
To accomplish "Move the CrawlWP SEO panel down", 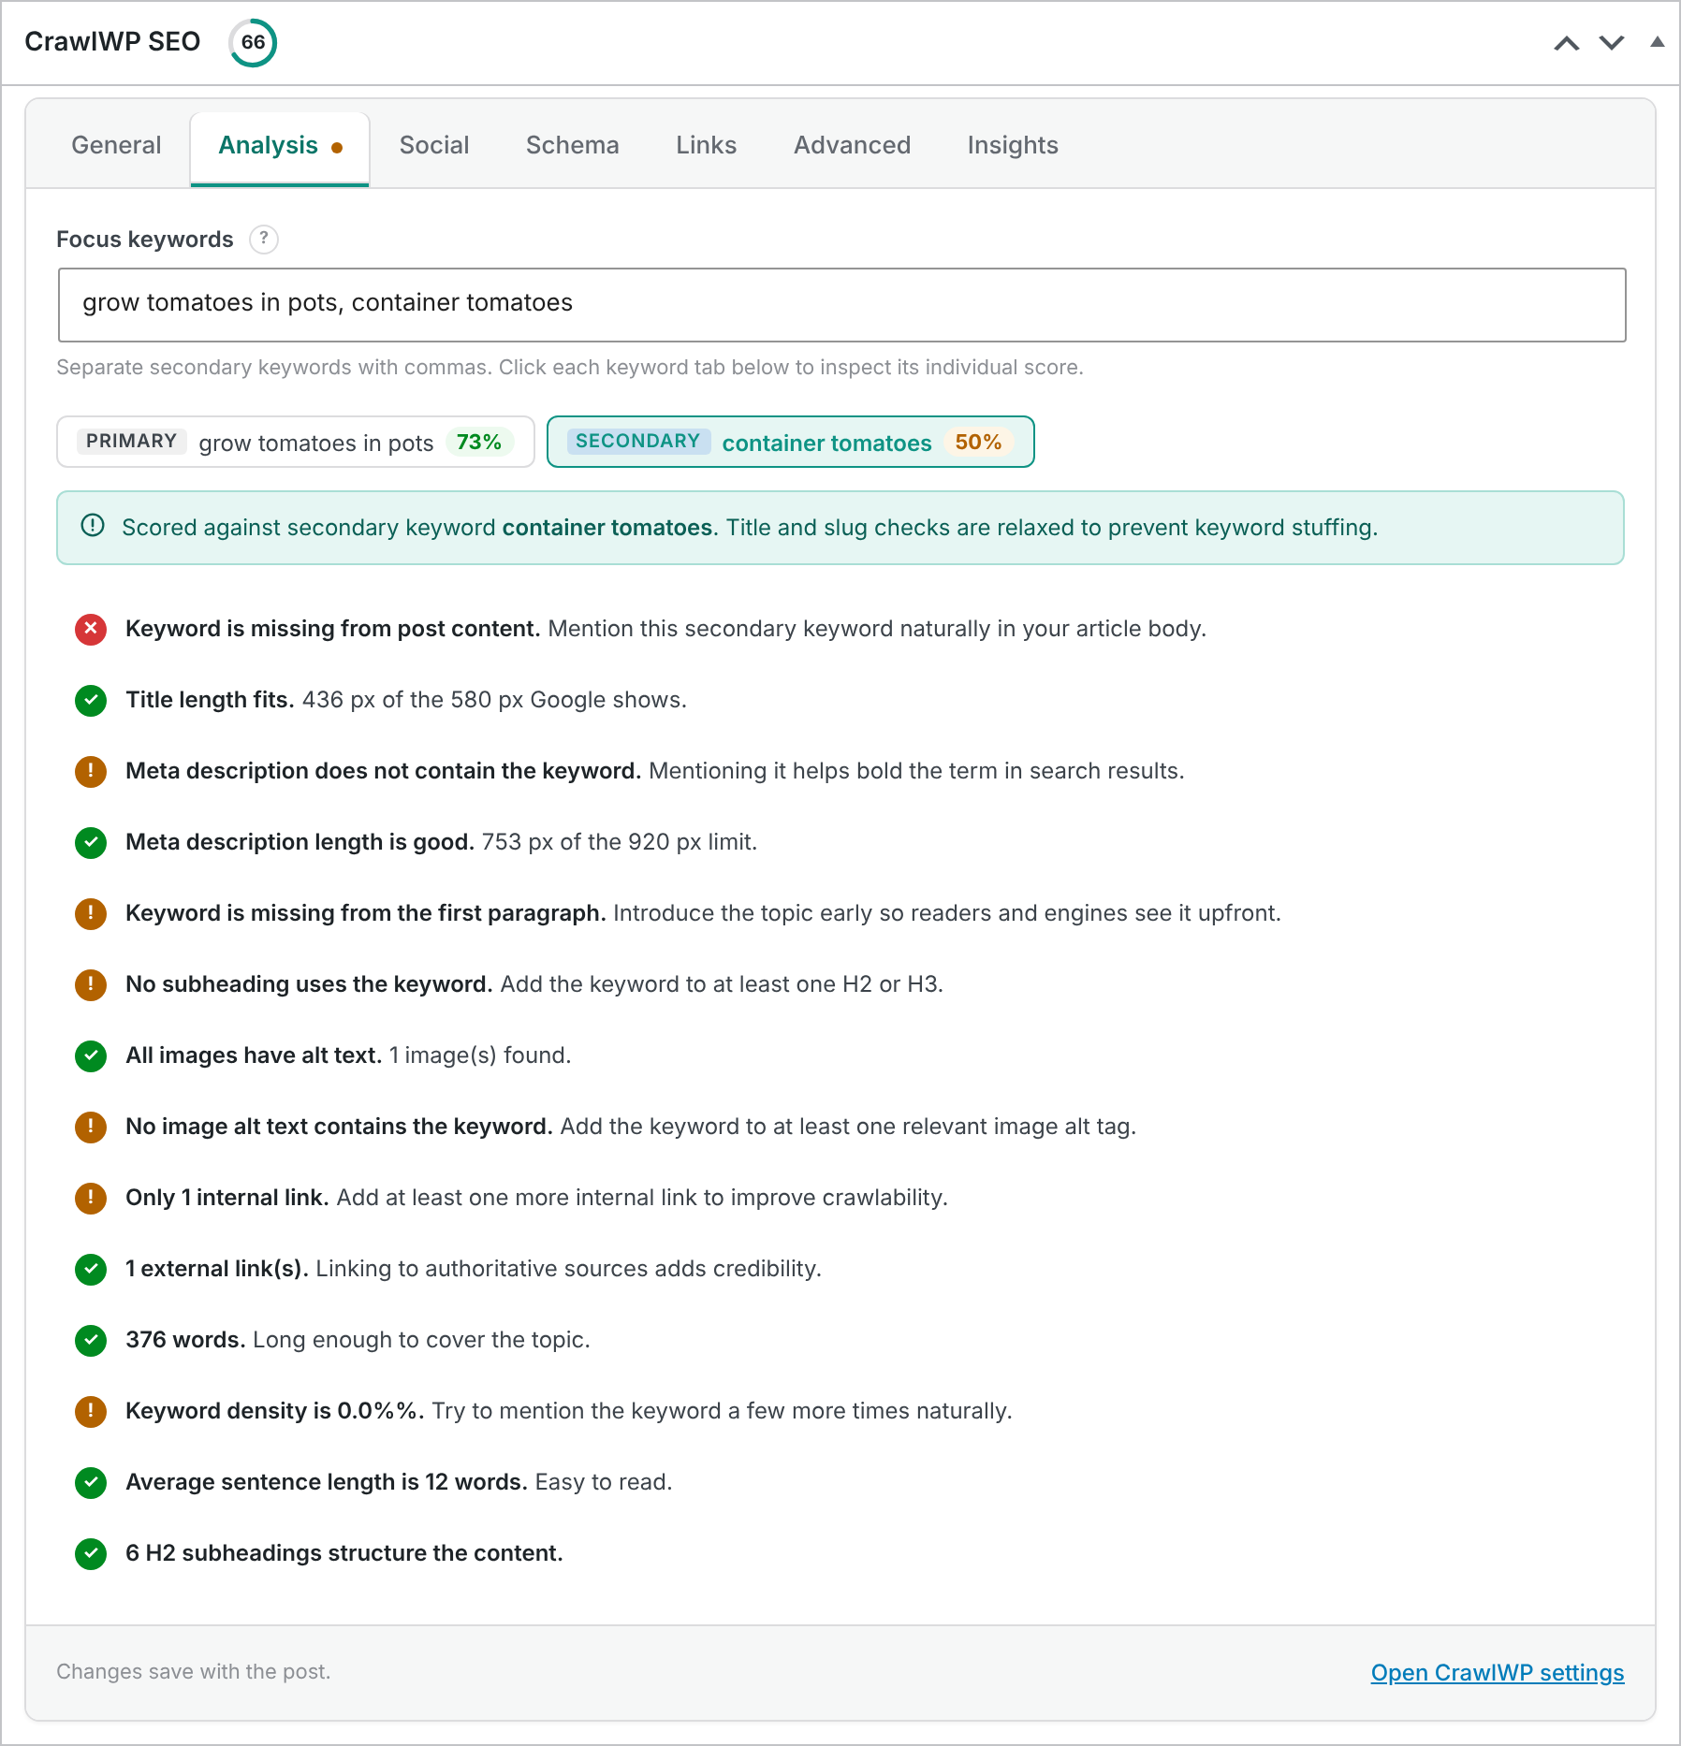I will coord(1612,43).
